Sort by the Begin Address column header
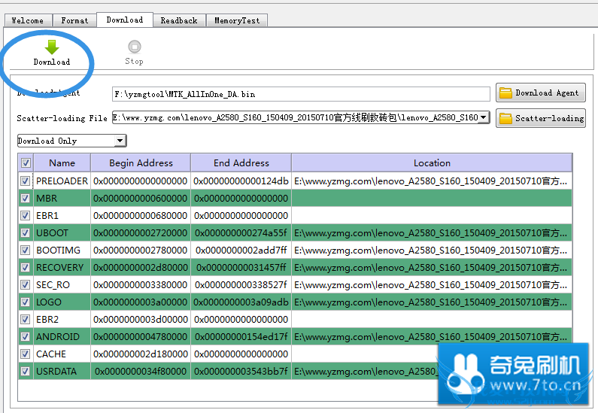Screen dimensions: 598x413 (x=141, y=163)
